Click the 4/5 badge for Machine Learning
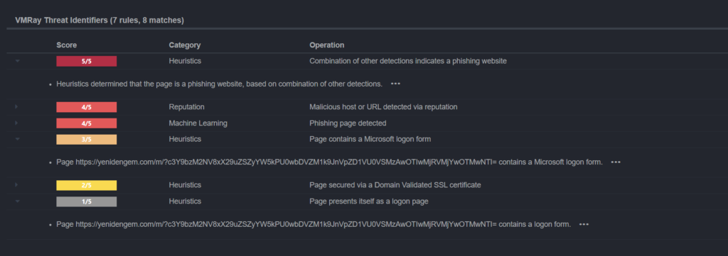The image size is (728, 256). tap(86, 123)
